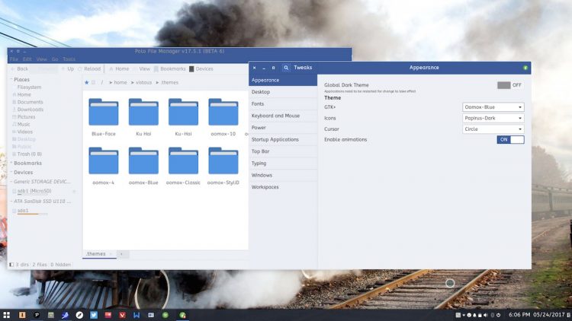The image size is (572, 321).
Task: Collapse the Devices section in Polo sidebar
Action: pyautogui.click(x=11, y=172)
